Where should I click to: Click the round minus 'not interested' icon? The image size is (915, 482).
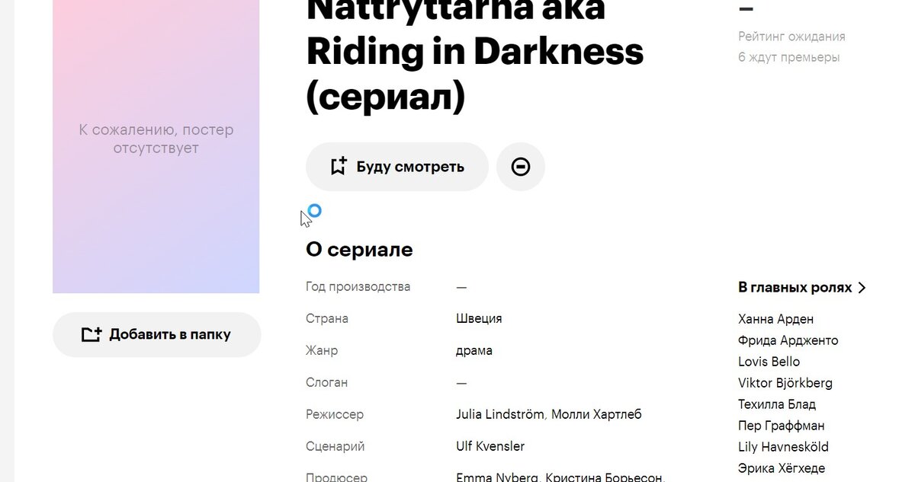tap(521, 167)
